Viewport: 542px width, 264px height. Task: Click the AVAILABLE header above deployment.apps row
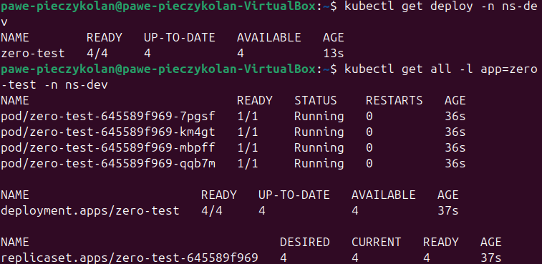coord(383,195)
